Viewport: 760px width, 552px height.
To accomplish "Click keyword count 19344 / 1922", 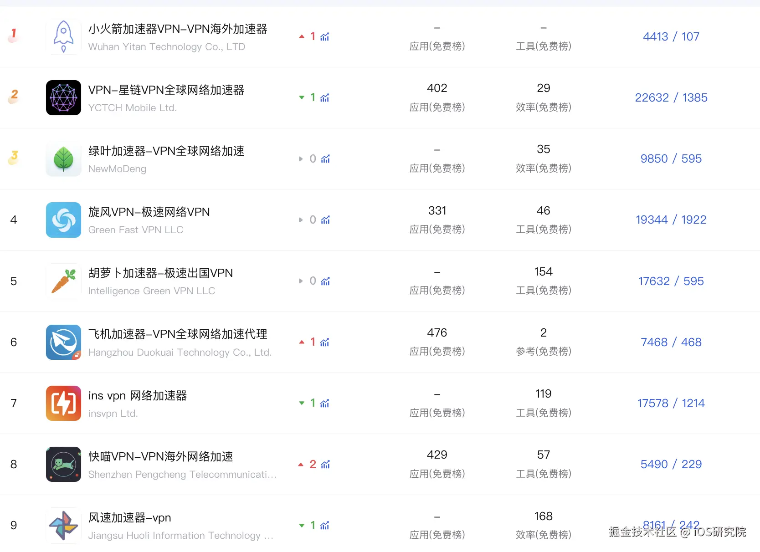I will [671, 220].
